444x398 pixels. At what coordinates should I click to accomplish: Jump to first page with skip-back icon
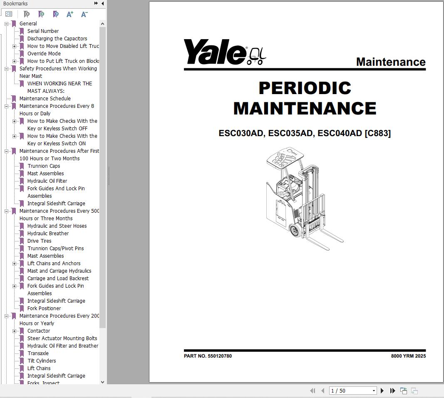[313, 391]
